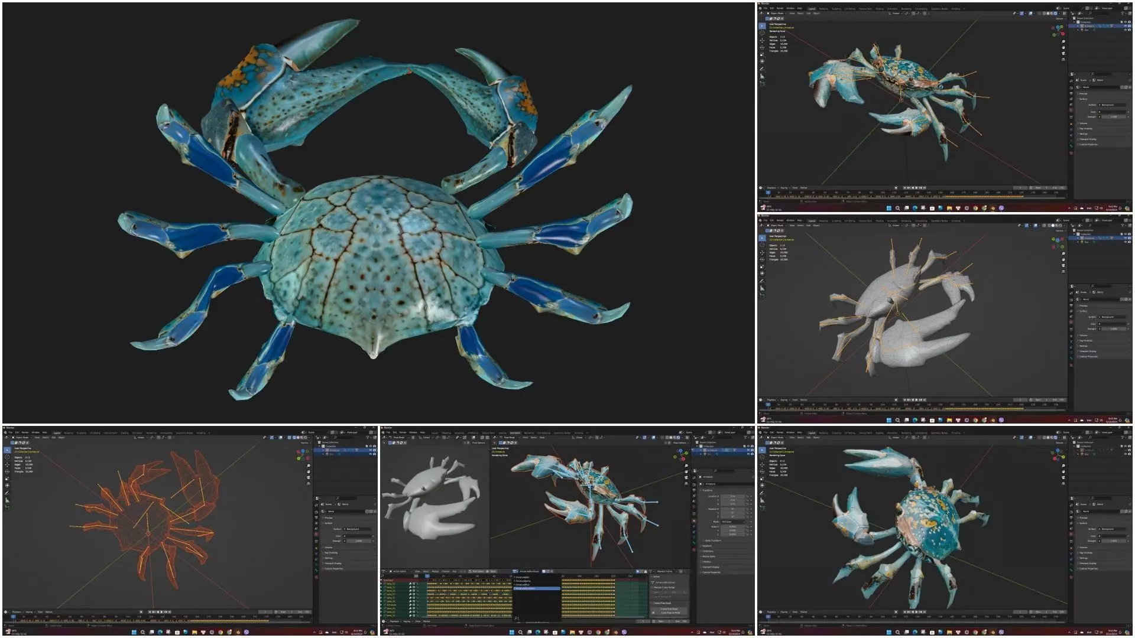Choose the Measure tool in the wireframe crab window
The image size is (1135, 638).
point(7,500)
